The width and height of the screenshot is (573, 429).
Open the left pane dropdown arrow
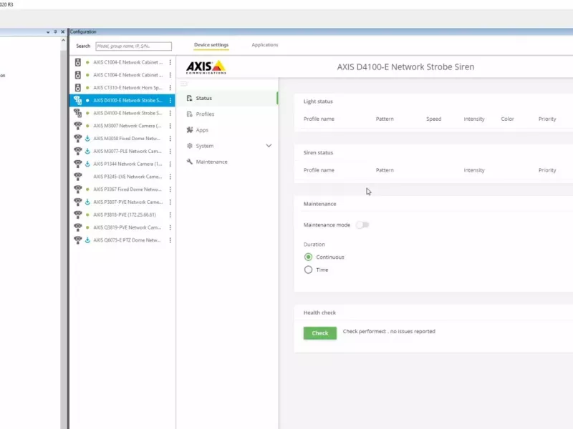(48, 32)
